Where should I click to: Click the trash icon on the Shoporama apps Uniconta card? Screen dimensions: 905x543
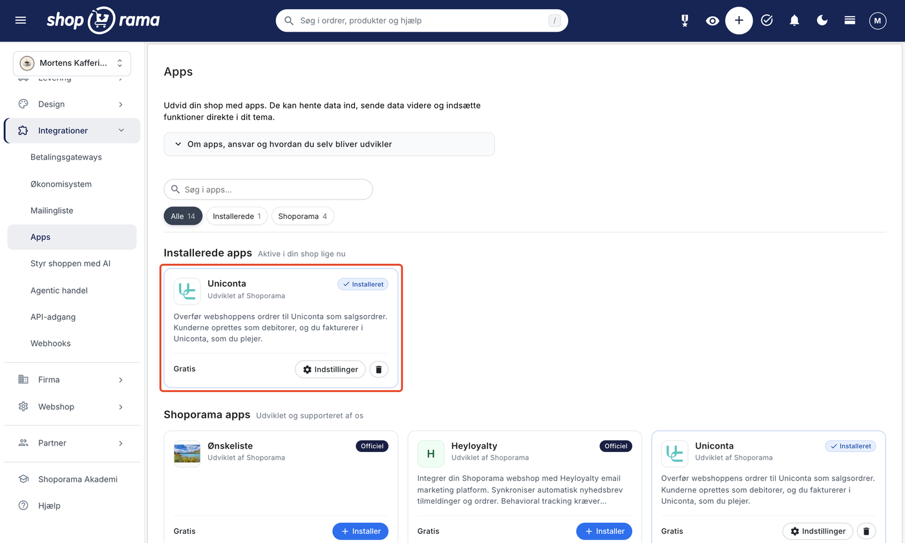click(x=866, y=531)
